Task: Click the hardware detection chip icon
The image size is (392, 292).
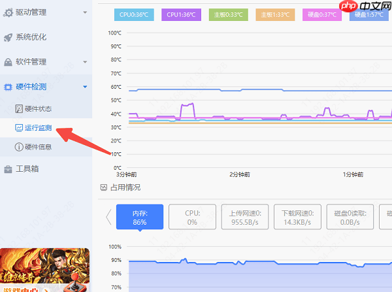Action: (8, 87)
